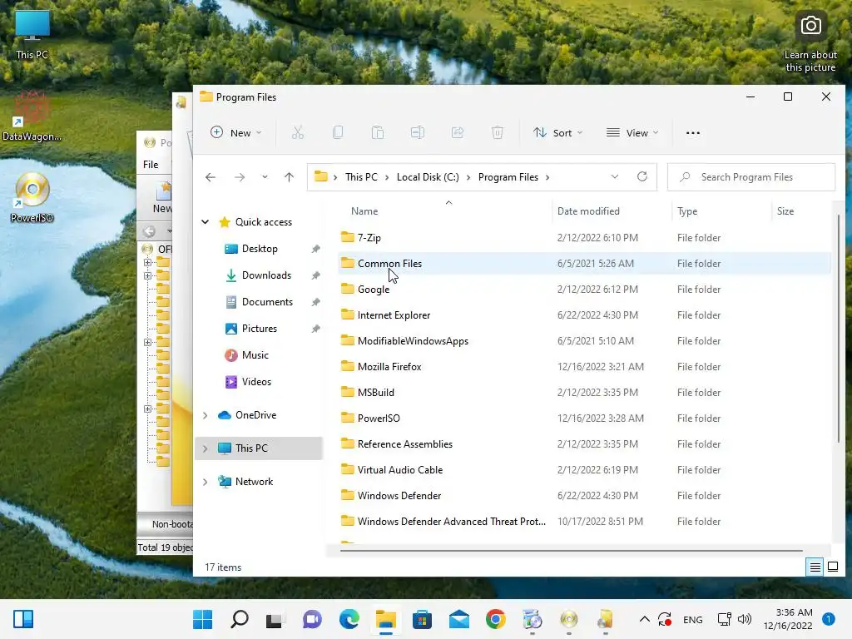Select Documents in Quick access
The width and height of the screenshot is (852, 639).
coord(267,302)
